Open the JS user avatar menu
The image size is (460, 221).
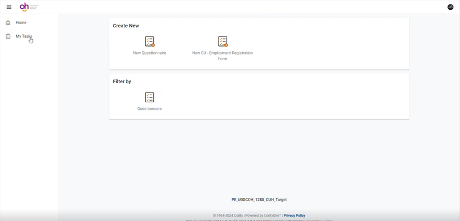pos(450,7)
